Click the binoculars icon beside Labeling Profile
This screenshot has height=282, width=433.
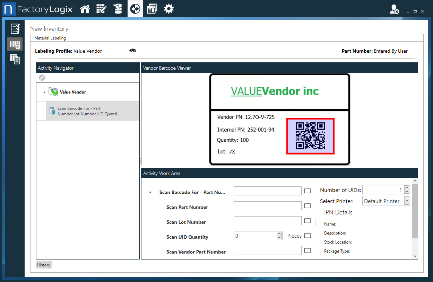click(x=132, y=51)
